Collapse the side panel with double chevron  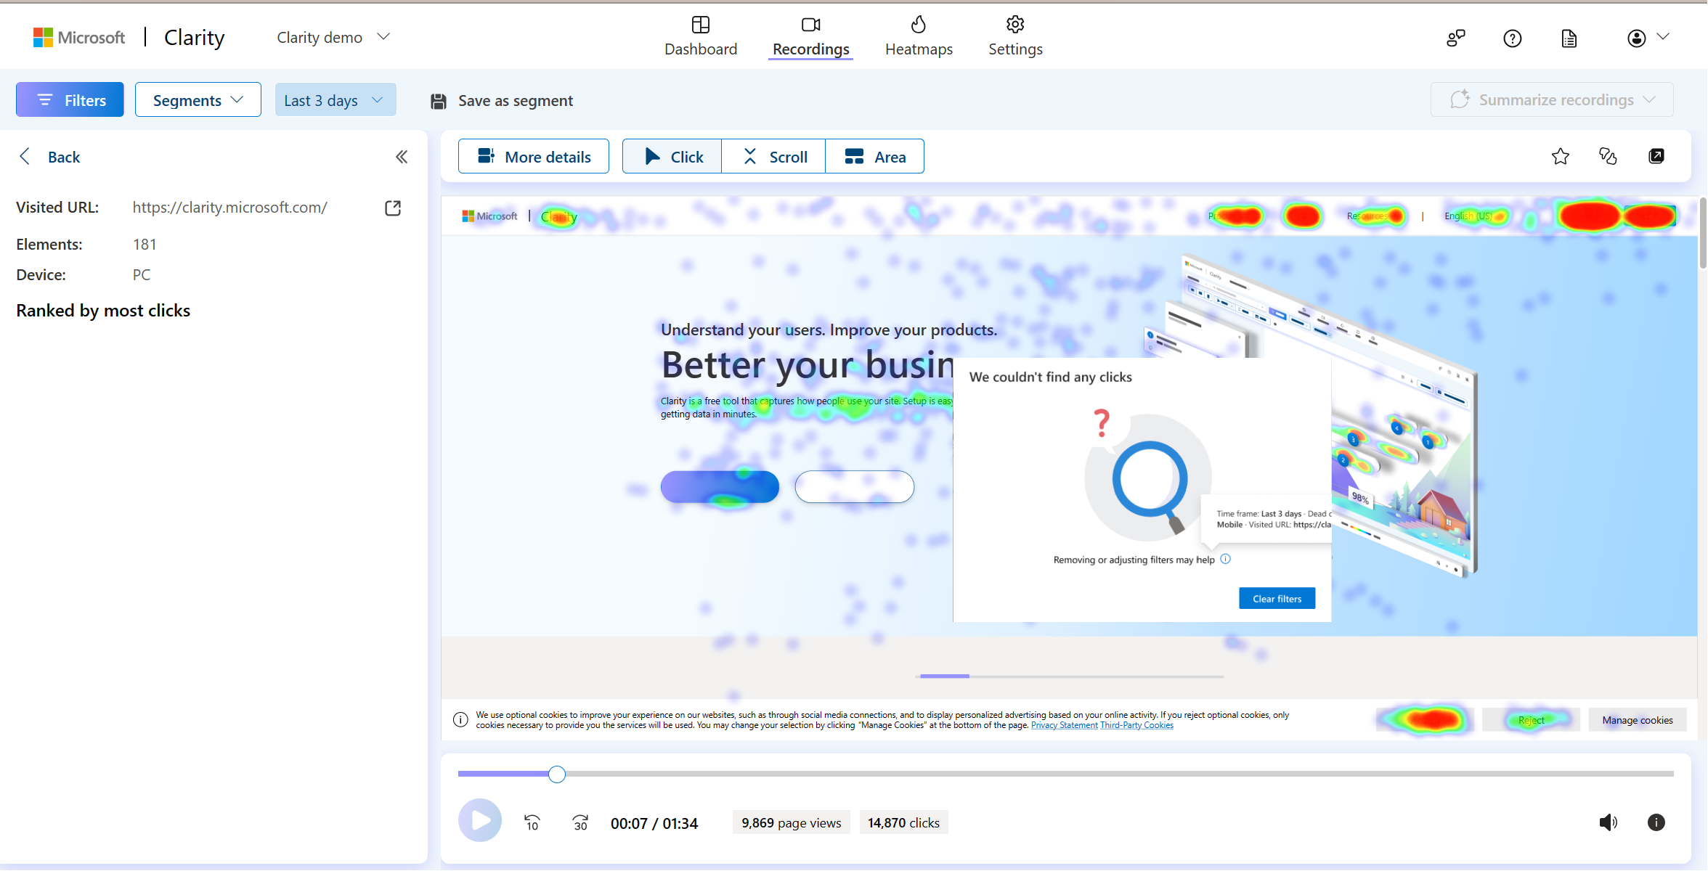(x=402, y=157)
